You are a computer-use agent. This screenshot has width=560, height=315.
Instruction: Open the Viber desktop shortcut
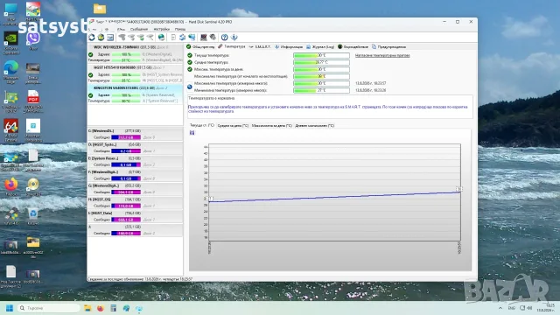point(33,41)
